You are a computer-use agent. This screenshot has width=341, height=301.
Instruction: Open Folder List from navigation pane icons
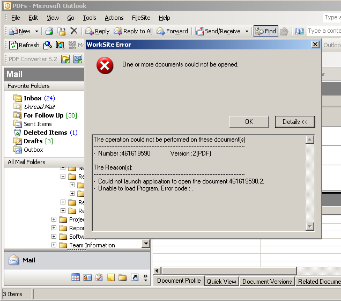[x=123, y=277]
